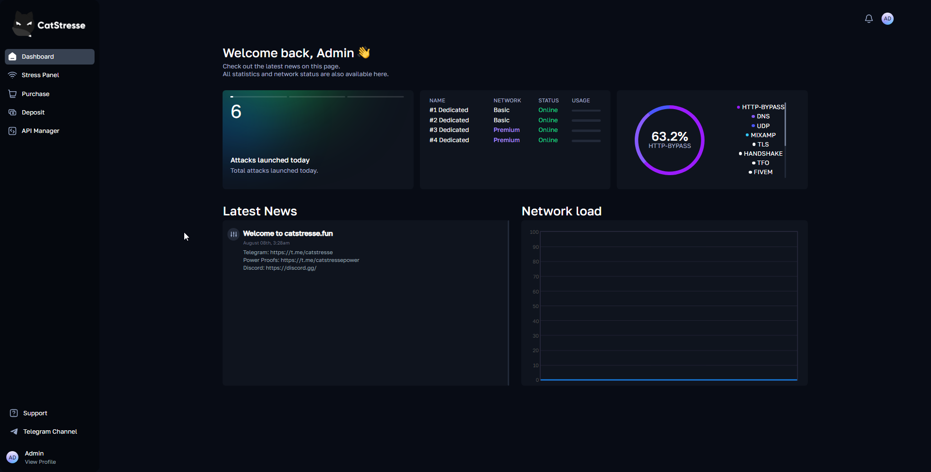Open the notifications bell dropdown
This screenshot has width=931, height=472.
click(868, 19)
